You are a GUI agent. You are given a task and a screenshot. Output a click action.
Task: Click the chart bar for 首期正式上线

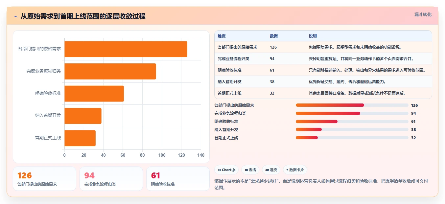point(80,138)
